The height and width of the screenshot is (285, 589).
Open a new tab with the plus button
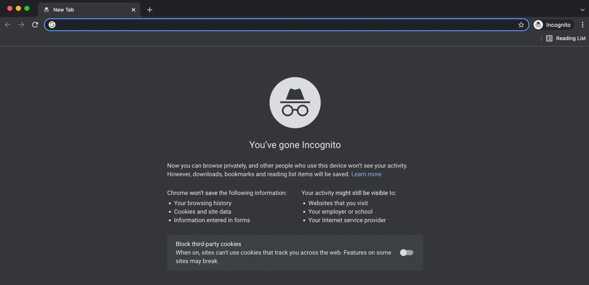point(150,10)
